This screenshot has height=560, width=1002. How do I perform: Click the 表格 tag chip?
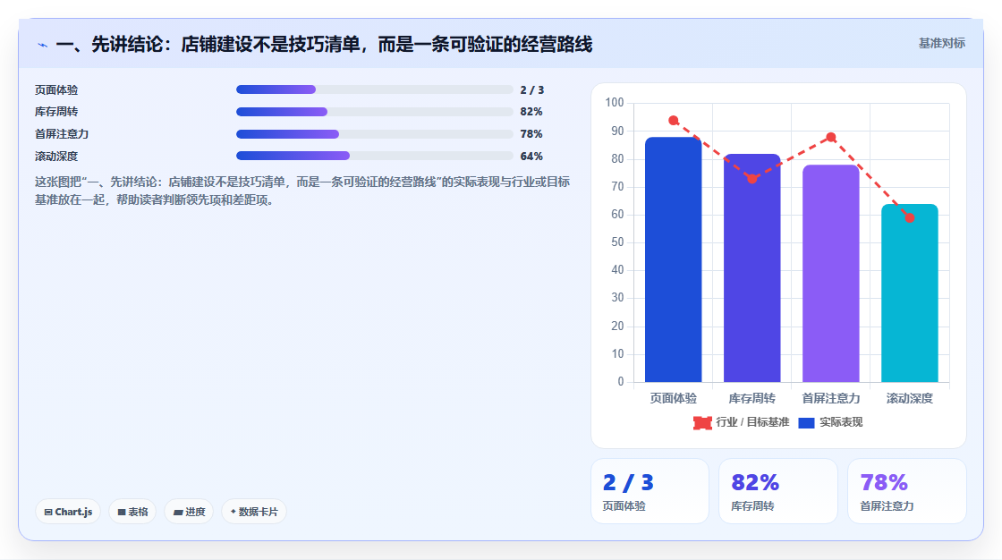132,512
